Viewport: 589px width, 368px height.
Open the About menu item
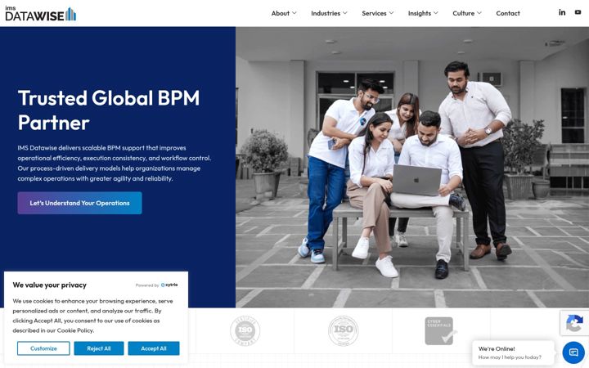[281, 13]
